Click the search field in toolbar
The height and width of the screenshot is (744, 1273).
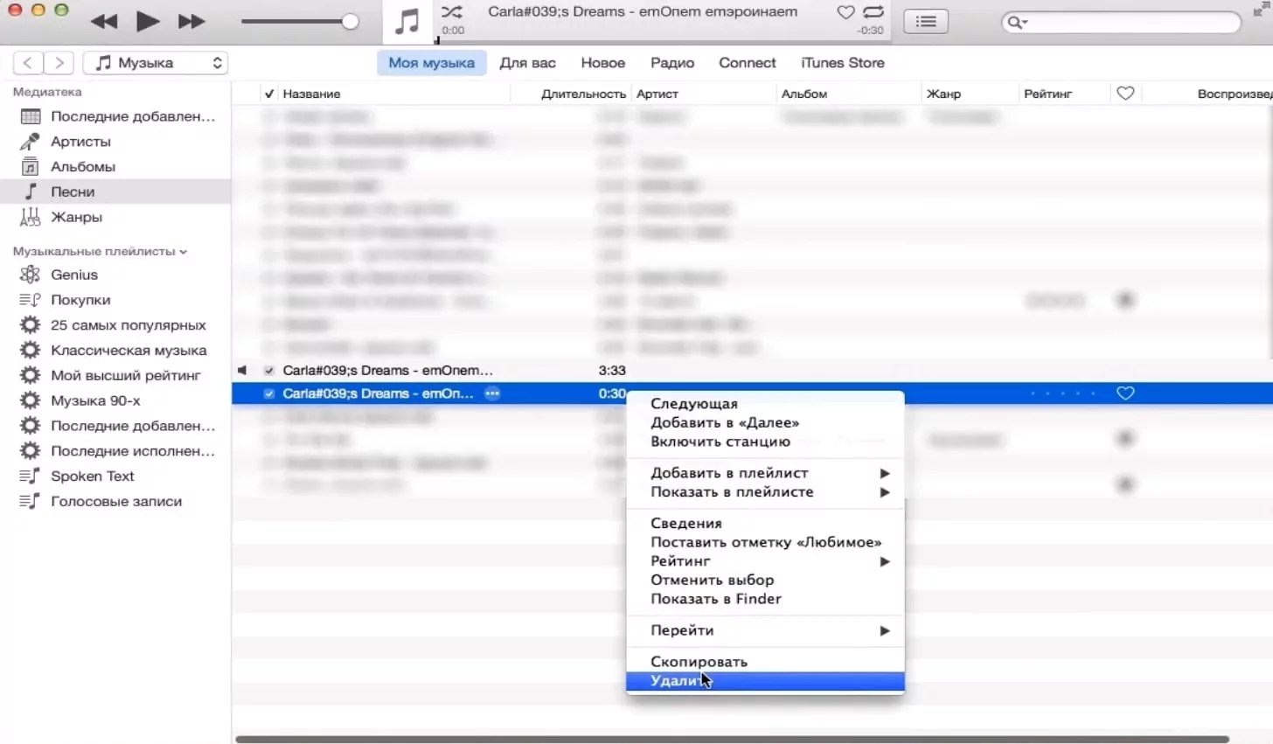(x=1121, y=22)
